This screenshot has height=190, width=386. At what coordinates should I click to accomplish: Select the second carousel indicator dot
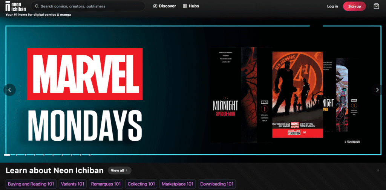click(x=16, y=155)
